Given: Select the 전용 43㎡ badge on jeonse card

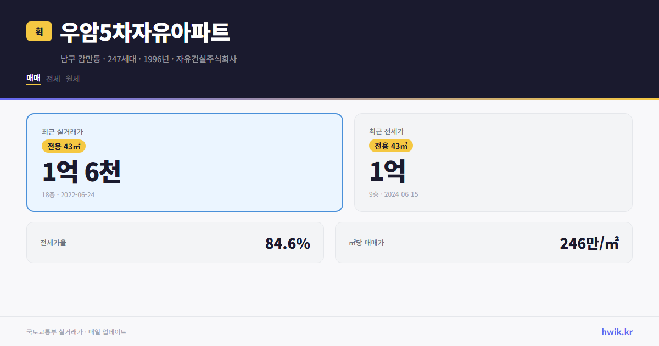Looking at the screenshot, I should click(x=390, y=146).
